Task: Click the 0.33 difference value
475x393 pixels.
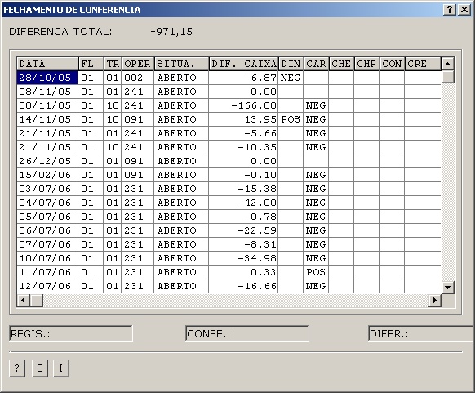Action: tap(264, 272)
